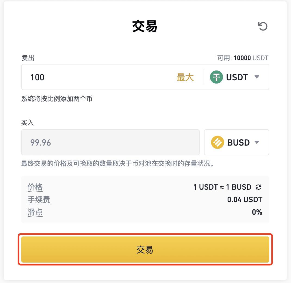This screenshot has width=291, height=283.
Task: Click the reset arrow icon beside 交易 title
Action: (x=263, y=26)
